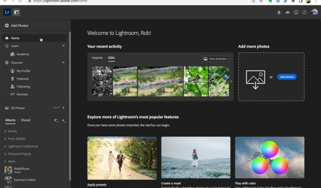Screen dimensions: 321x188
Task: Switch to the Shared albums tab
Action: point(25,120)
